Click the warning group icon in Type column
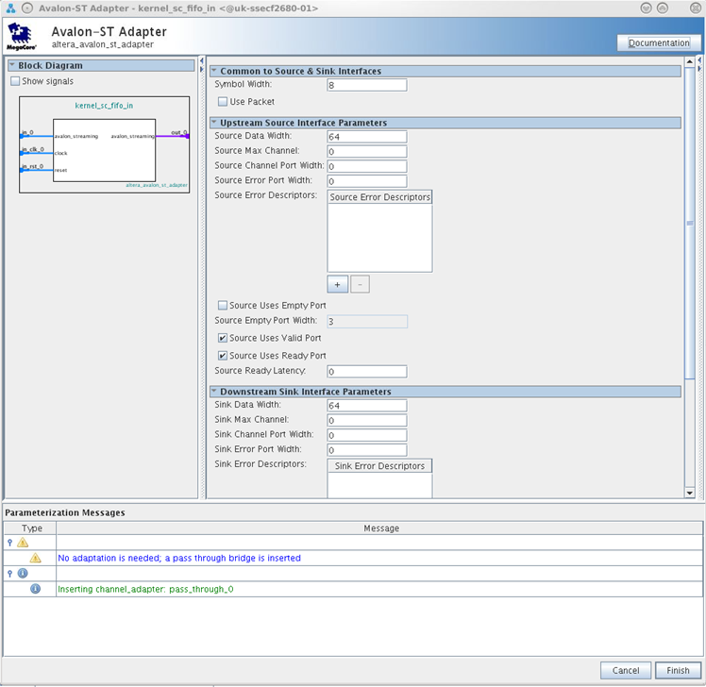The width and height of the screenshot is (706, 687). [x=23, y=543]
